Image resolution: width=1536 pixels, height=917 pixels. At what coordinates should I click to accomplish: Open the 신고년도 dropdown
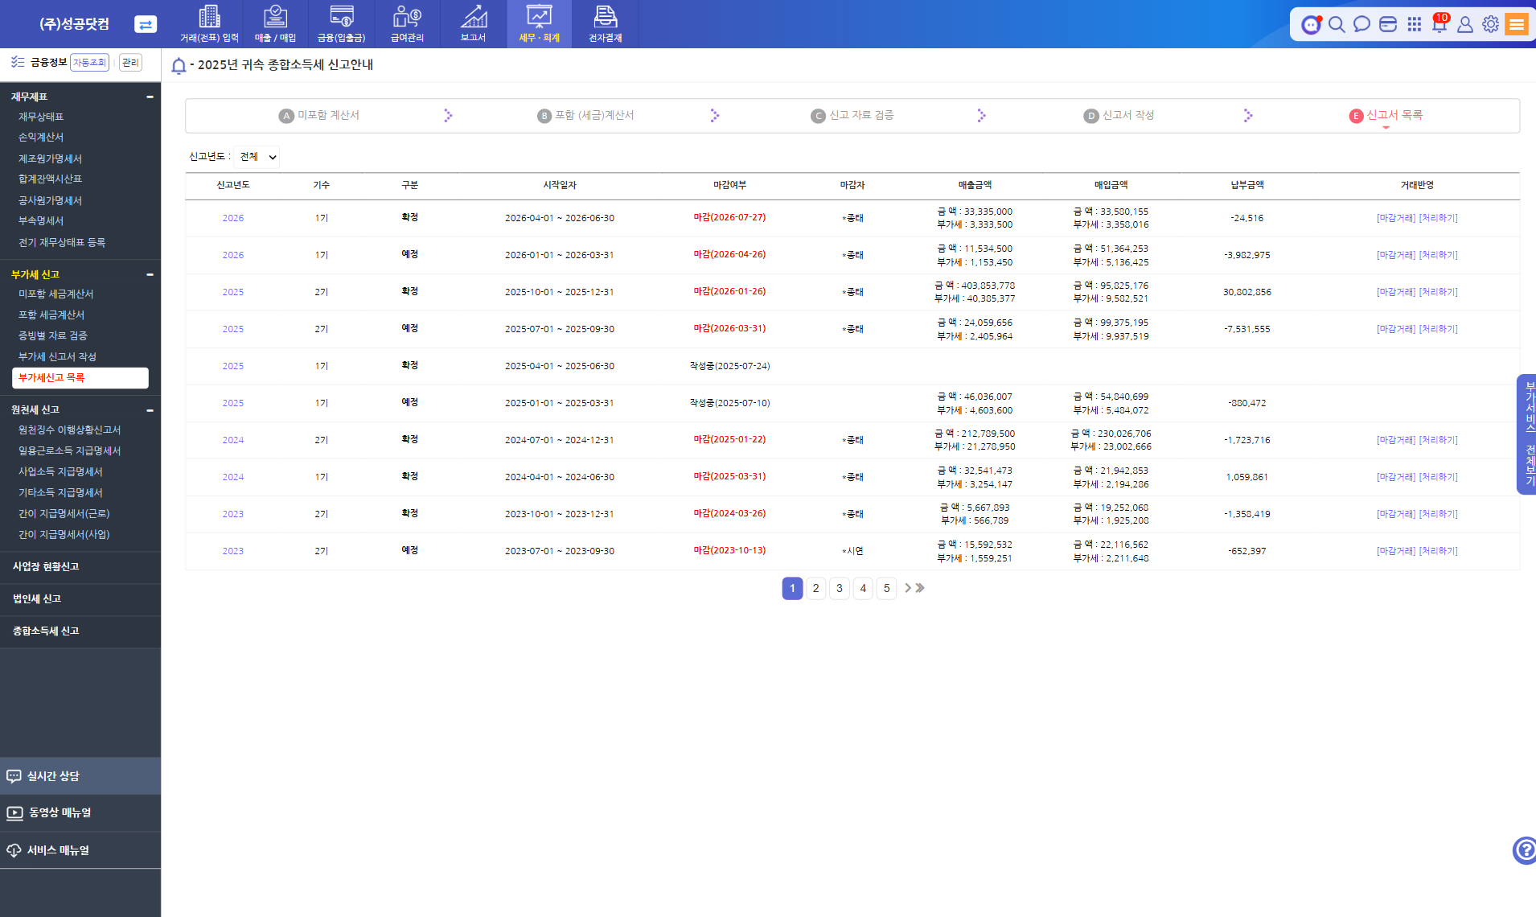(257, 157)
